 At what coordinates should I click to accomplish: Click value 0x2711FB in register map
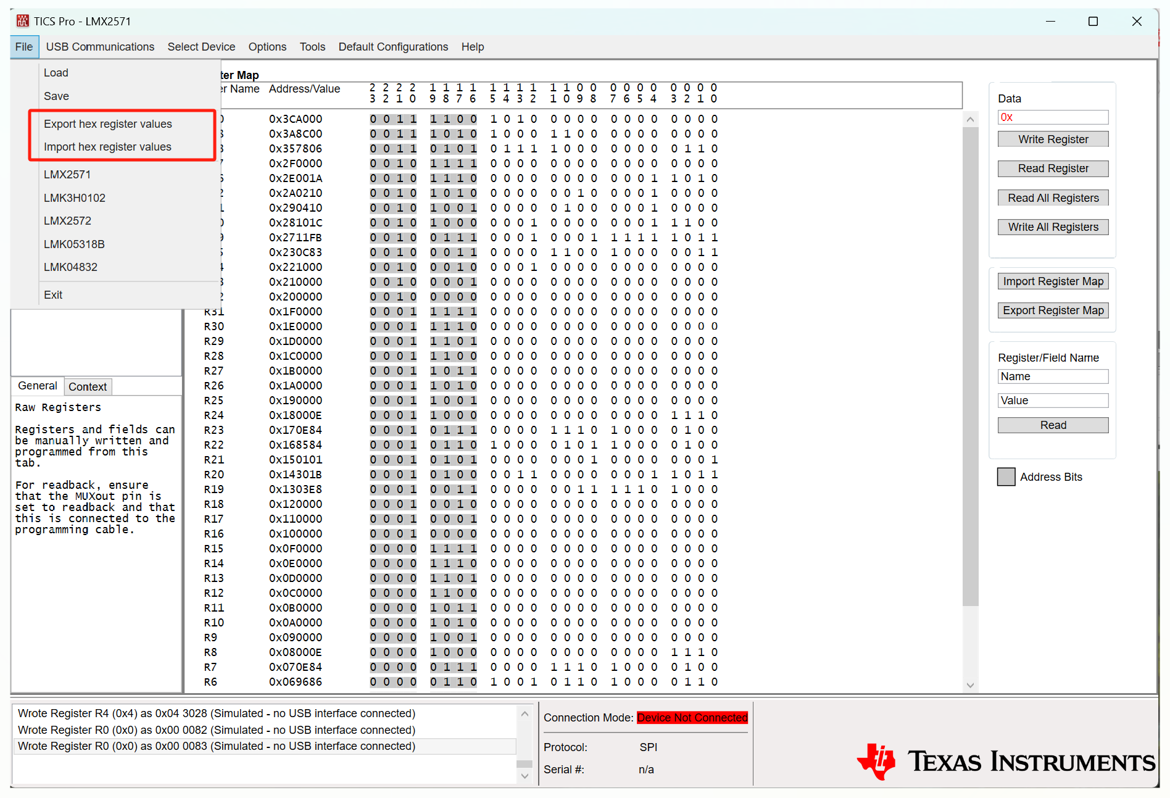(296, 238)
